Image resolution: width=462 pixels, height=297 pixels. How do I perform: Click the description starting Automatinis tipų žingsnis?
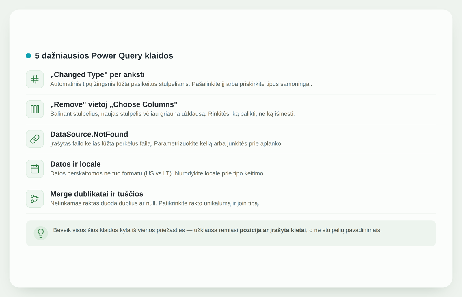(x=181, y=84)
